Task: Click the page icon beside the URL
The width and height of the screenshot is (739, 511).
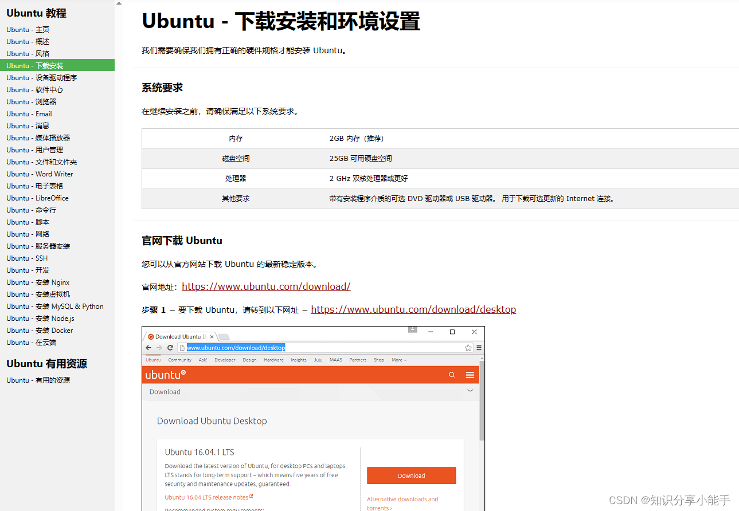Action: tap(182, 348)
